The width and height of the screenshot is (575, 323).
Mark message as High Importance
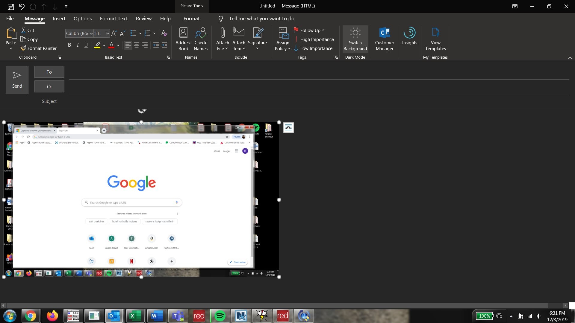314,39
